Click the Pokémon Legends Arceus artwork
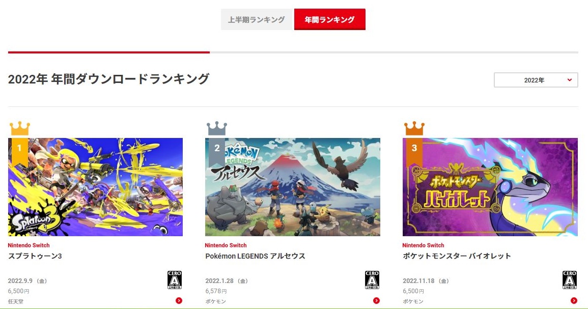588x309 pixels. pos(293,187)
